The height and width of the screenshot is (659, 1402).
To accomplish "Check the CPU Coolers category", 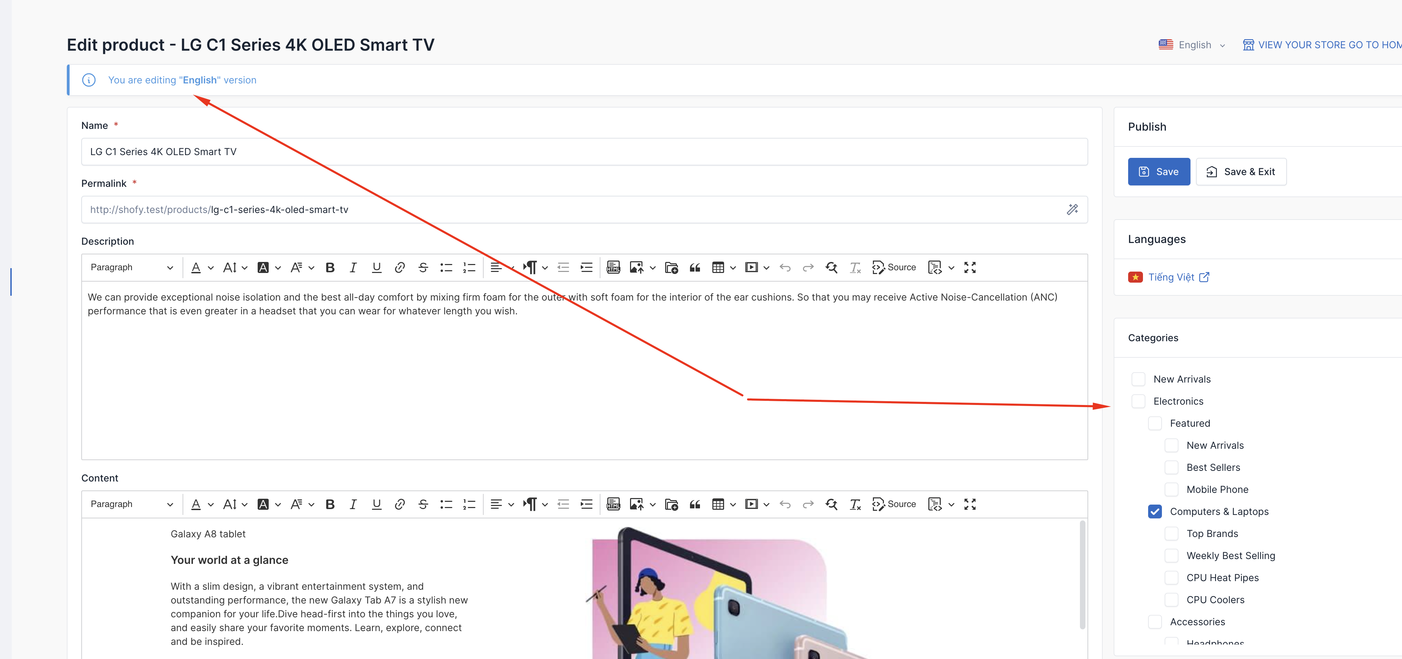I will coord(1171,600).
